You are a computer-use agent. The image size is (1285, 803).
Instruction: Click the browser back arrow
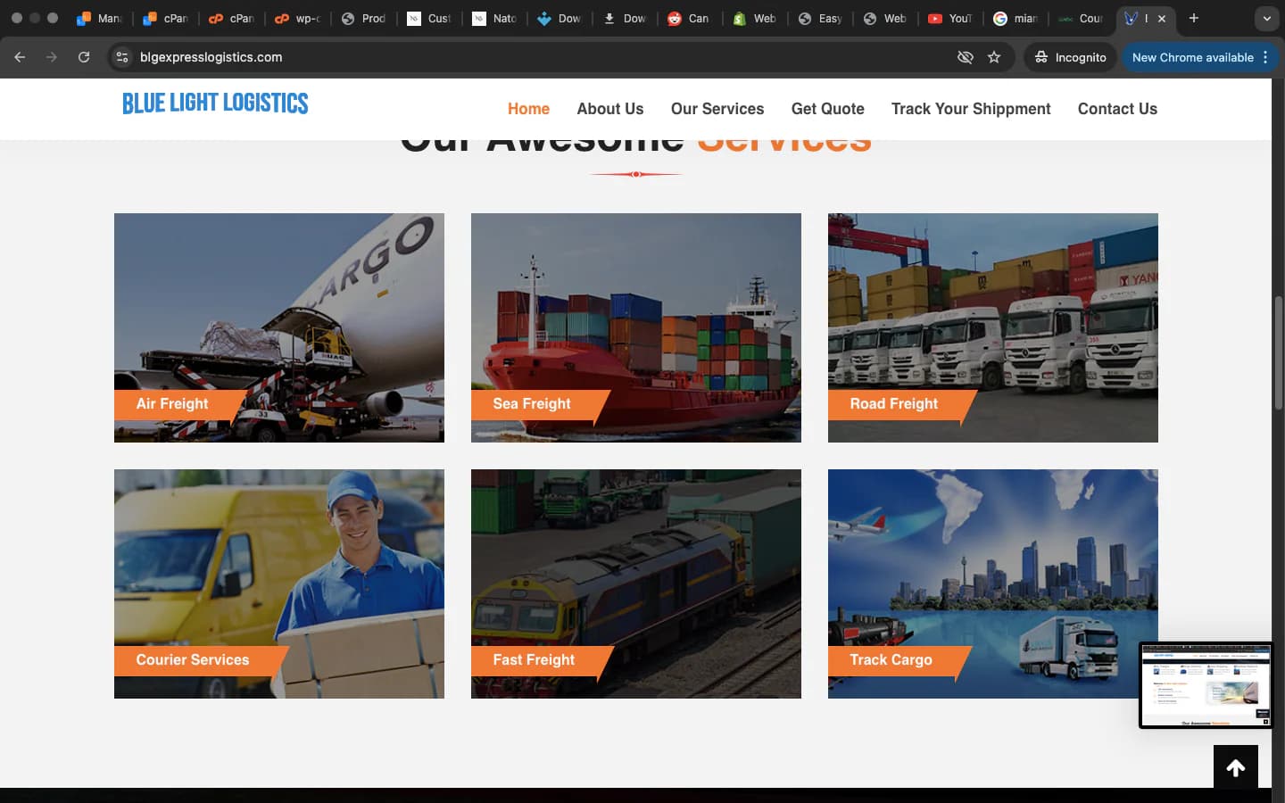pos(20,57)
